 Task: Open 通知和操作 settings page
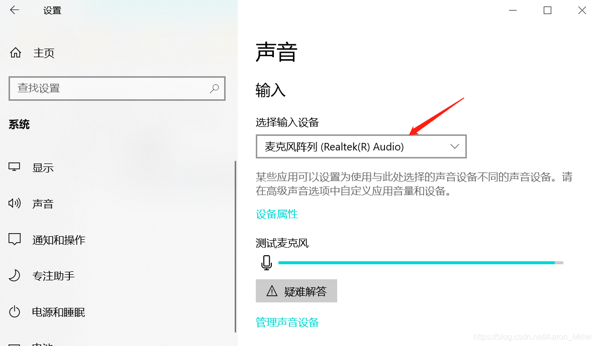59,240
